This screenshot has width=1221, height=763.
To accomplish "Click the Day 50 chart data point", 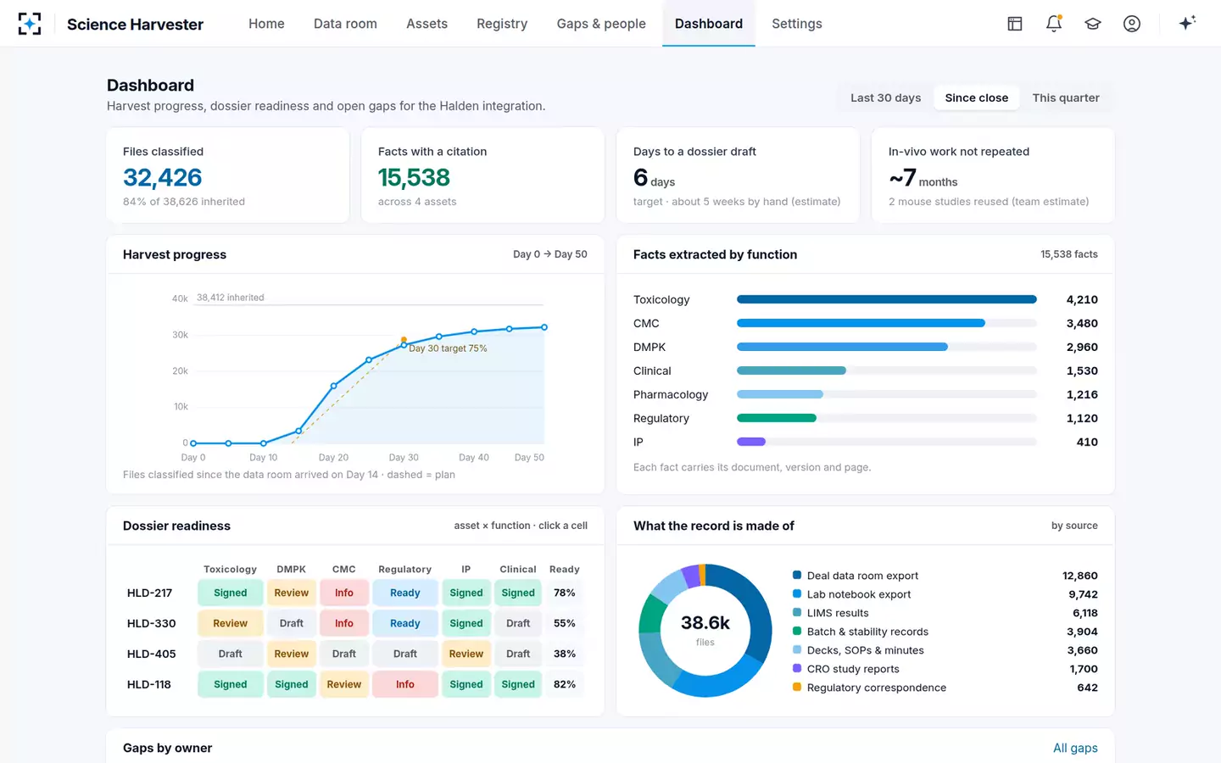I will [544, 327].
